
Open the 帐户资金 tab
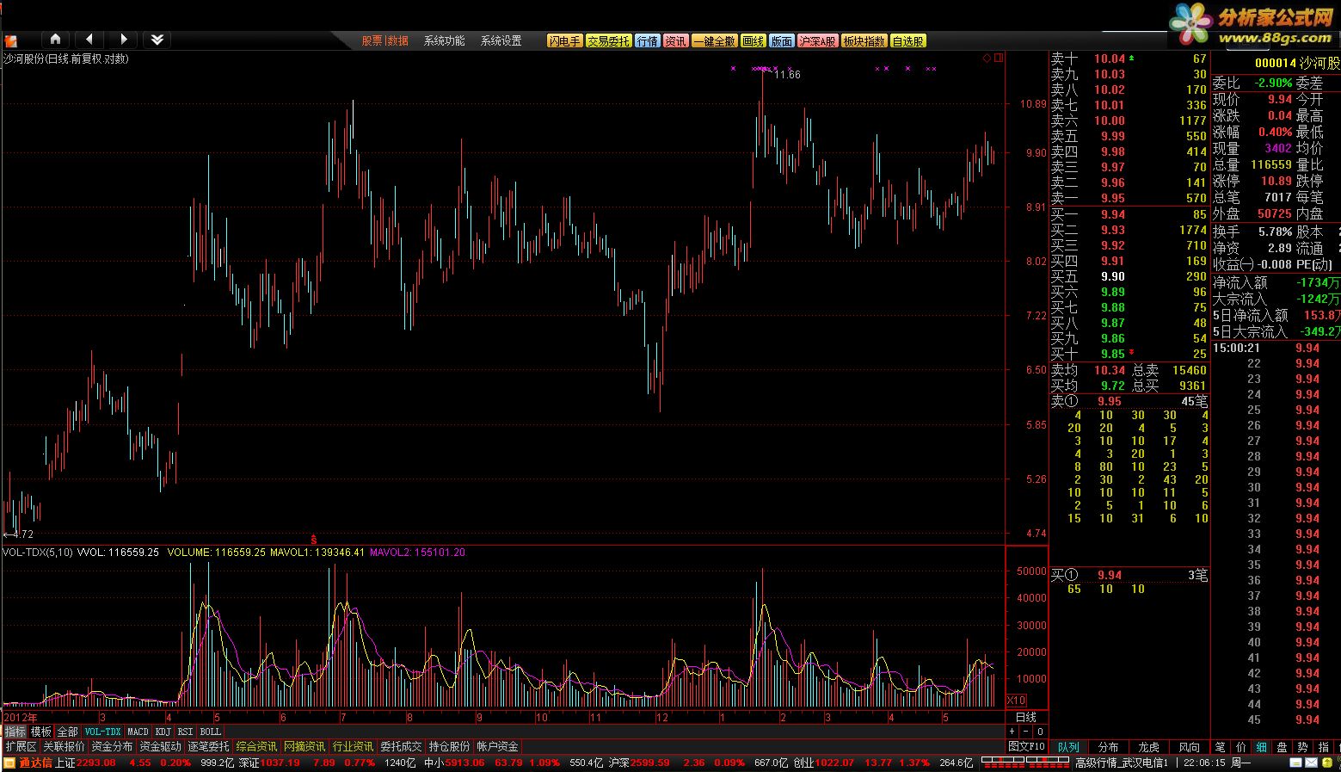[497, 746]
